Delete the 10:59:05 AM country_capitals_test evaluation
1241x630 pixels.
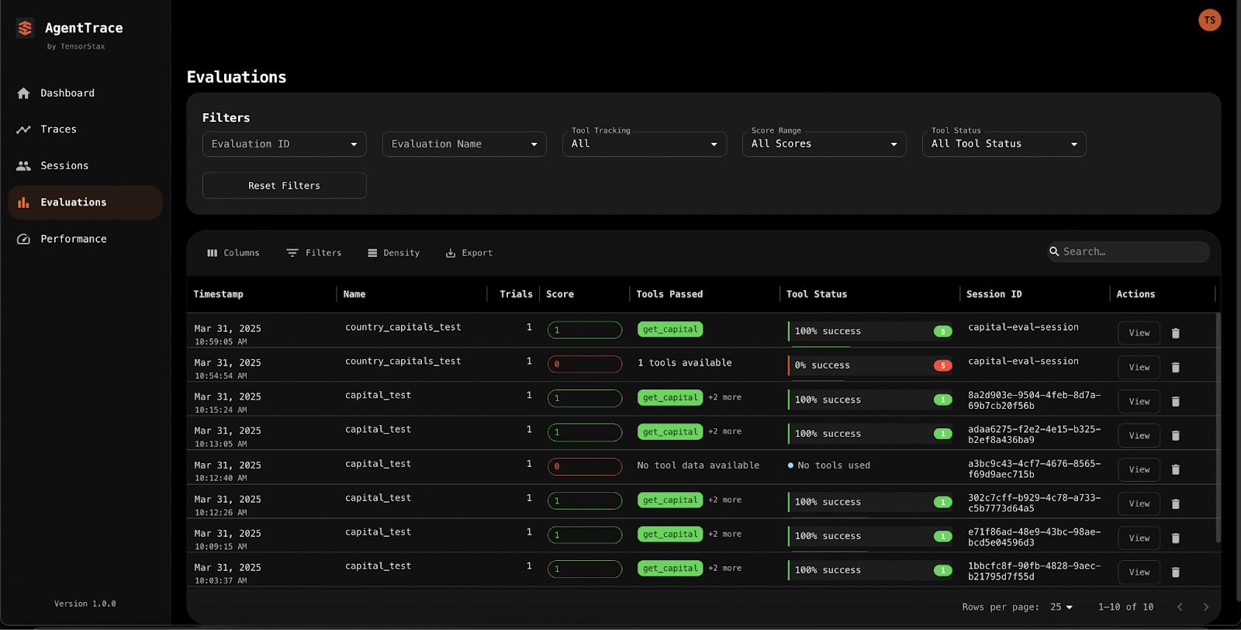click(x=1176, y=333)
